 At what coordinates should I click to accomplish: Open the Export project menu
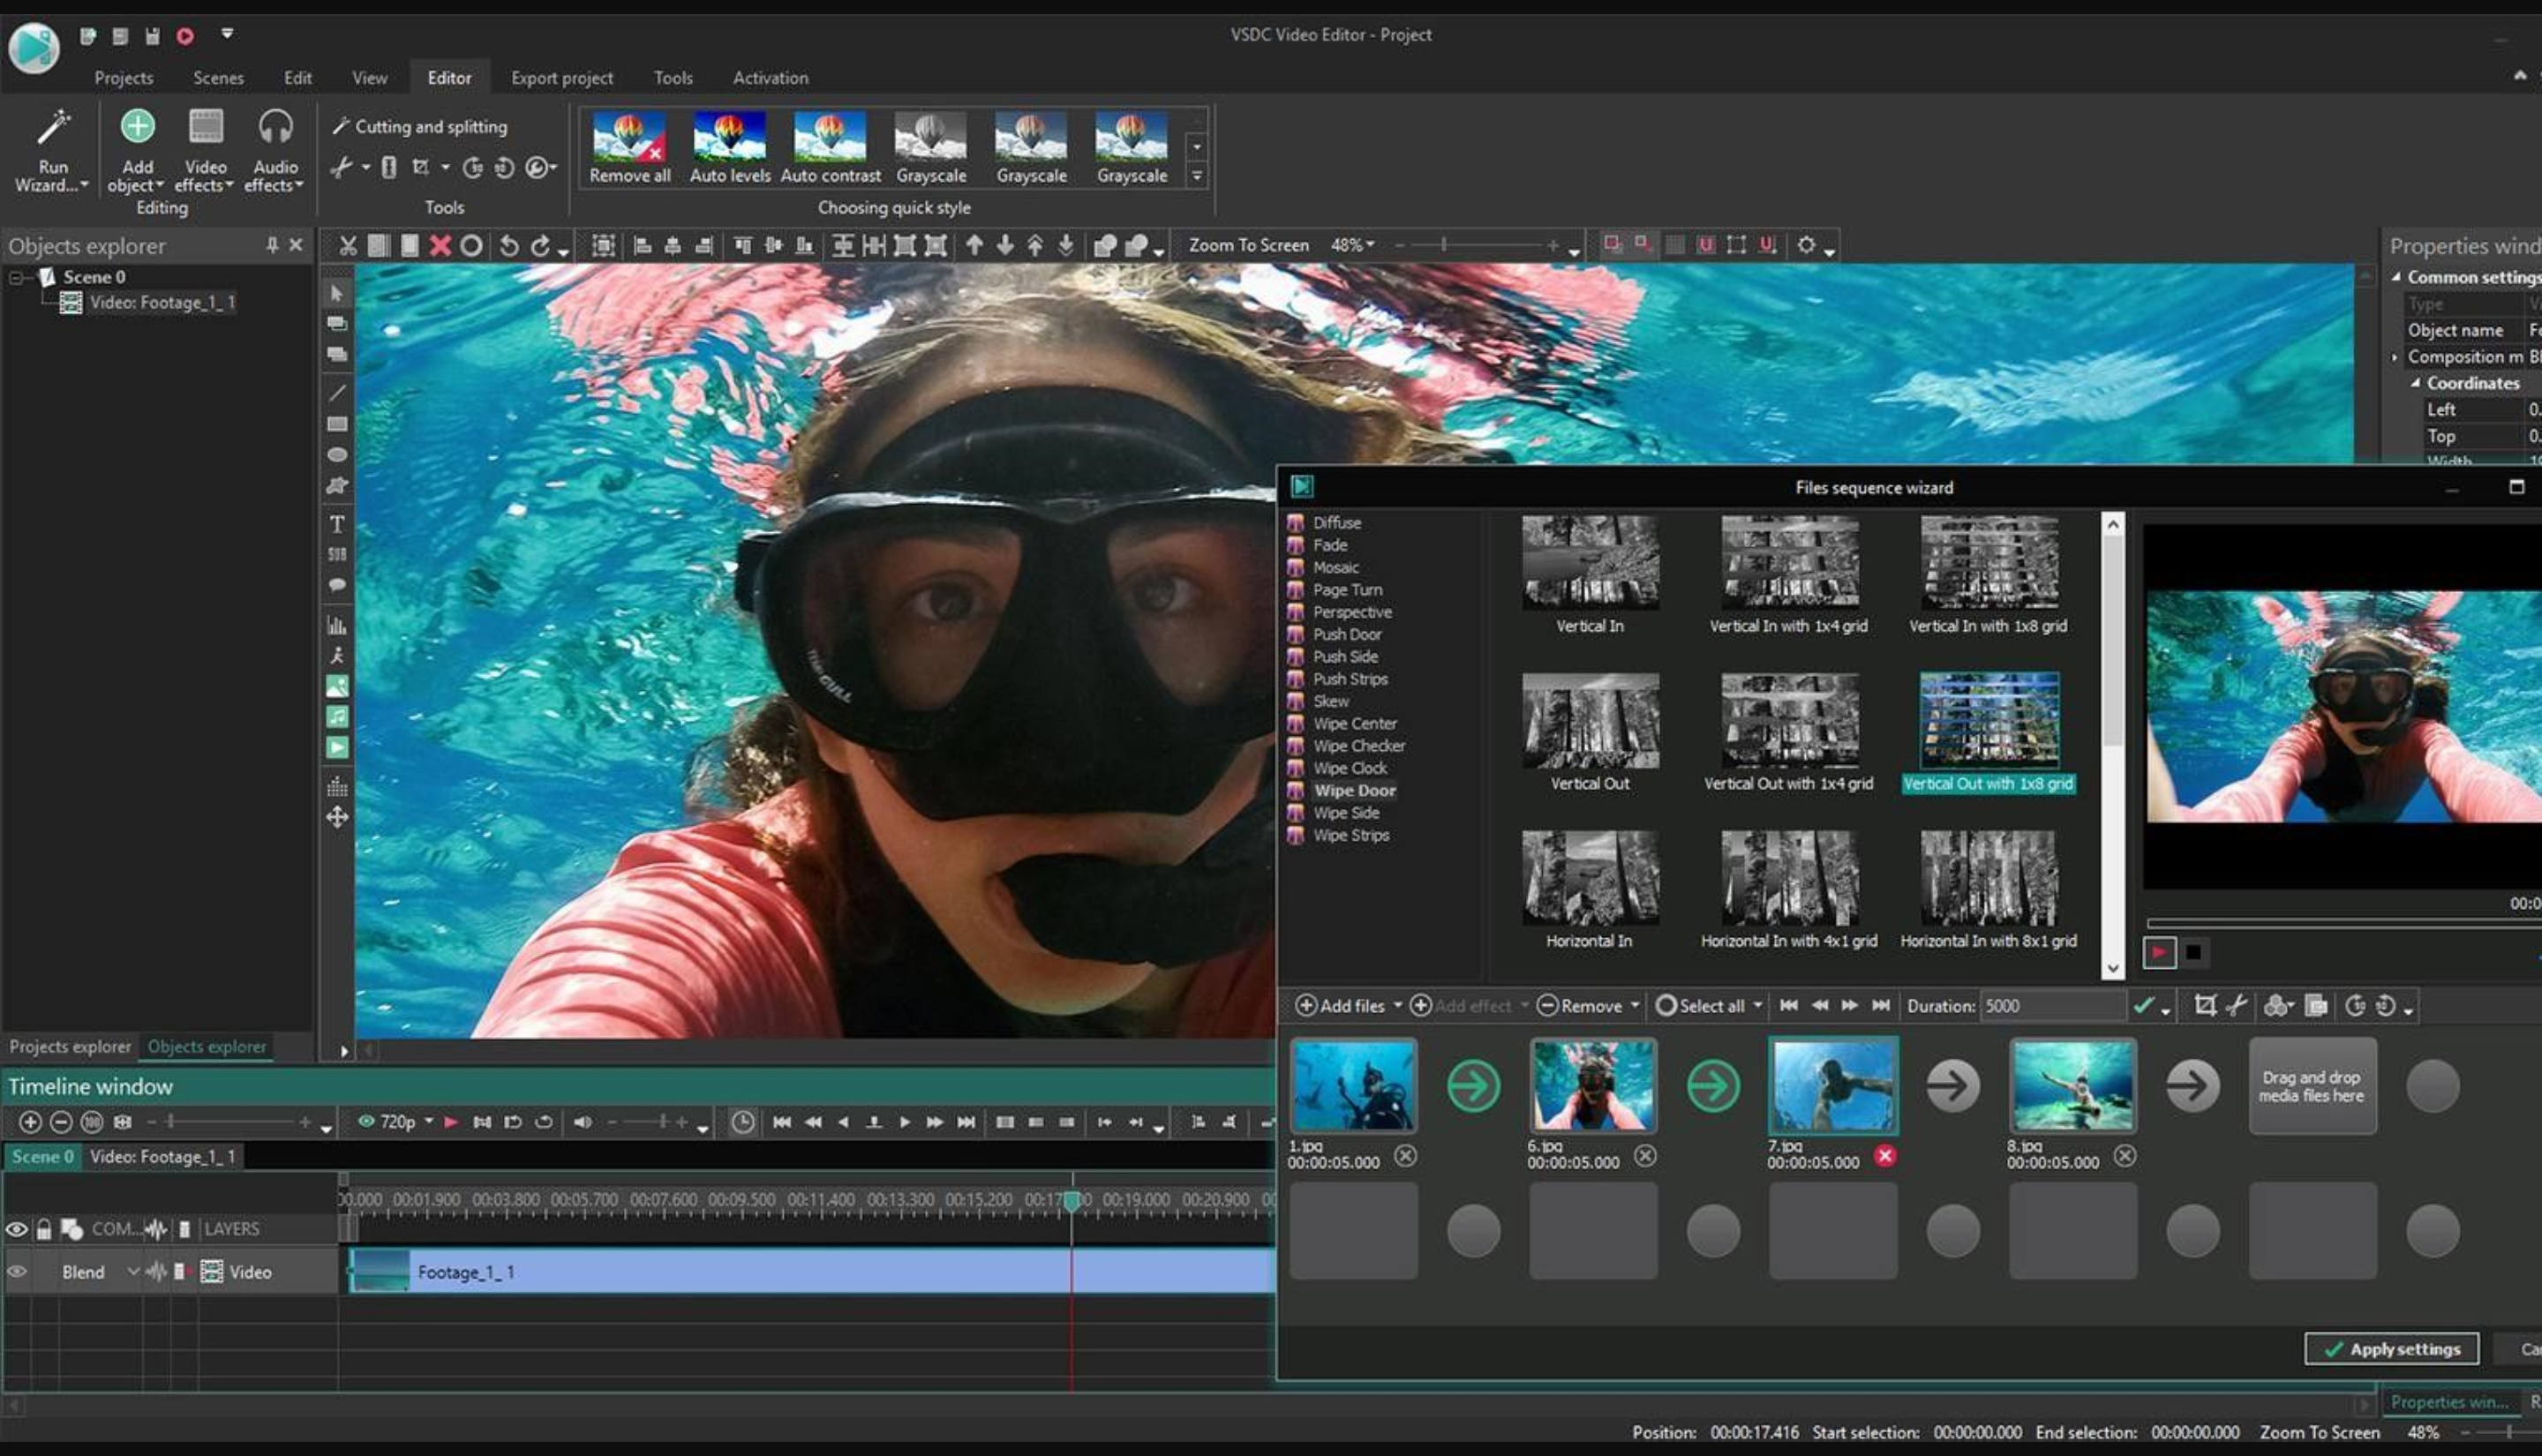coord(562,77)
